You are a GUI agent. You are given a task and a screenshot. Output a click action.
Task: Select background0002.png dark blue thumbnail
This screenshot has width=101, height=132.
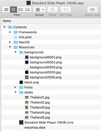[x=27, y=62]
